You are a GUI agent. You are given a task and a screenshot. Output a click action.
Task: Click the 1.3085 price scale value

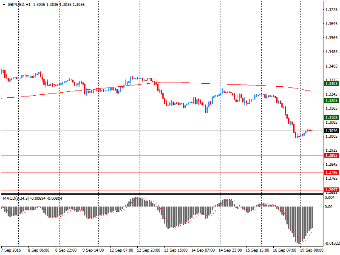click(x=332, y=122)
